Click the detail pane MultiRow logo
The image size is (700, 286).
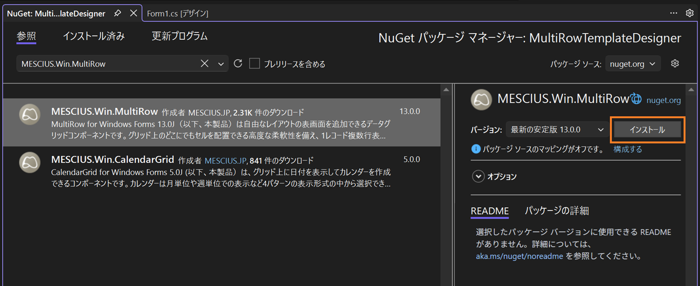481,99
